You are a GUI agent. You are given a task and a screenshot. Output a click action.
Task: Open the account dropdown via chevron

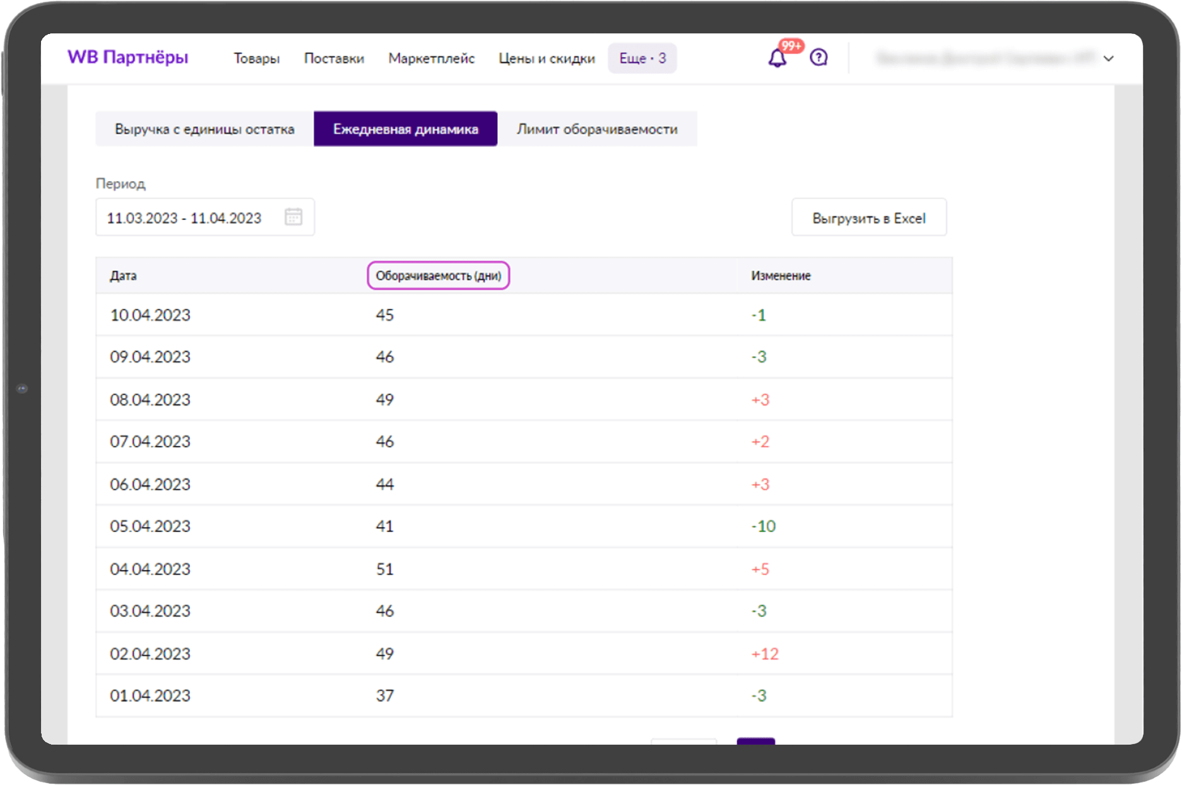tap(1108, 59)
